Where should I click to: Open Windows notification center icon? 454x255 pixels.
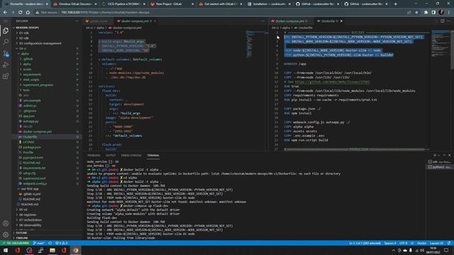click(x=446, y=250)
